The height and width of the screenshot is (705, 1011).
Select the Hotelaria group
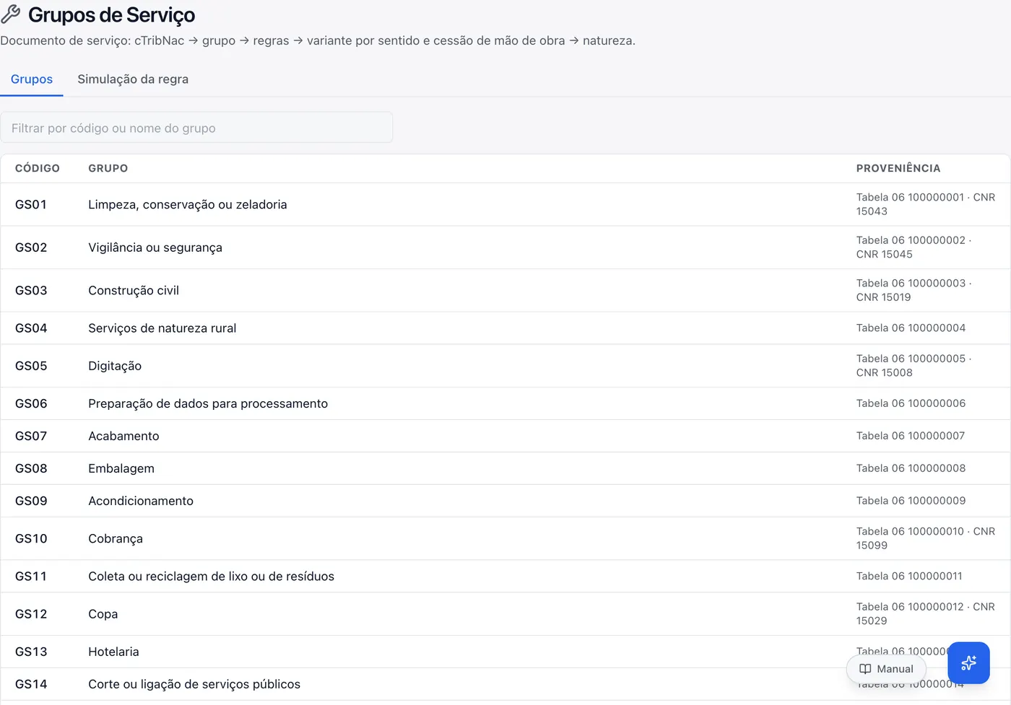113,652
